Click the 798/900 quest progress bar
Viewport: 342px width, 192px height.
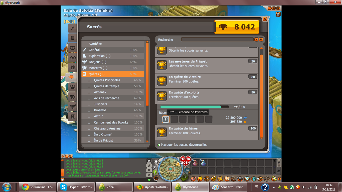click(195, 107)
